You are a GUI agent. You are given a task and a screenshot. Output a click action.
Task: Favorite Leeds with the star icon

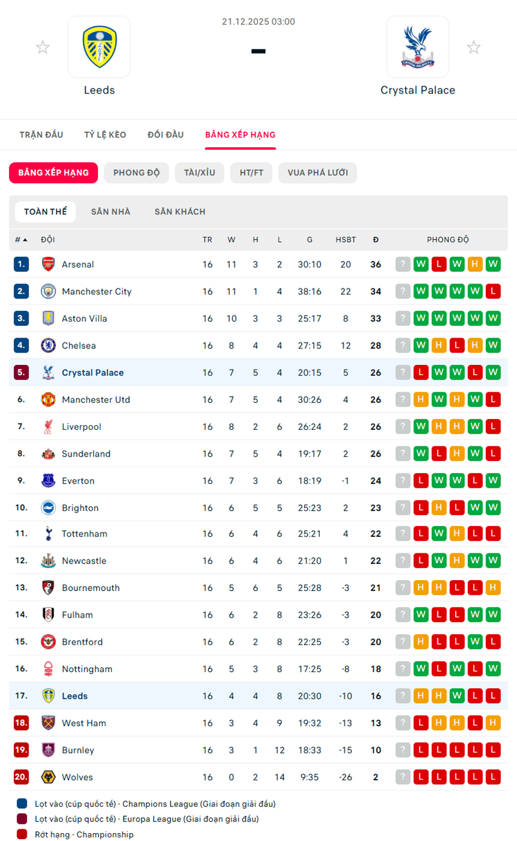[43, 47]
